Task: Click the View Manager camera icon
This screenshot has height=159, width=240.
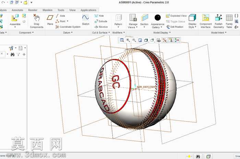Action: (158, 40)
